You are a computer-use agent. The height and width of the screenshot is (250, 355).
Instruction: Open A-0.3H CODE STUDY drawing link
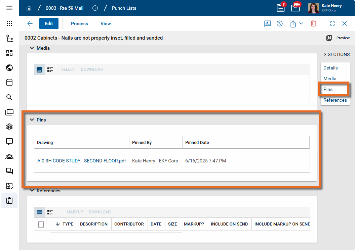point(81,161)
